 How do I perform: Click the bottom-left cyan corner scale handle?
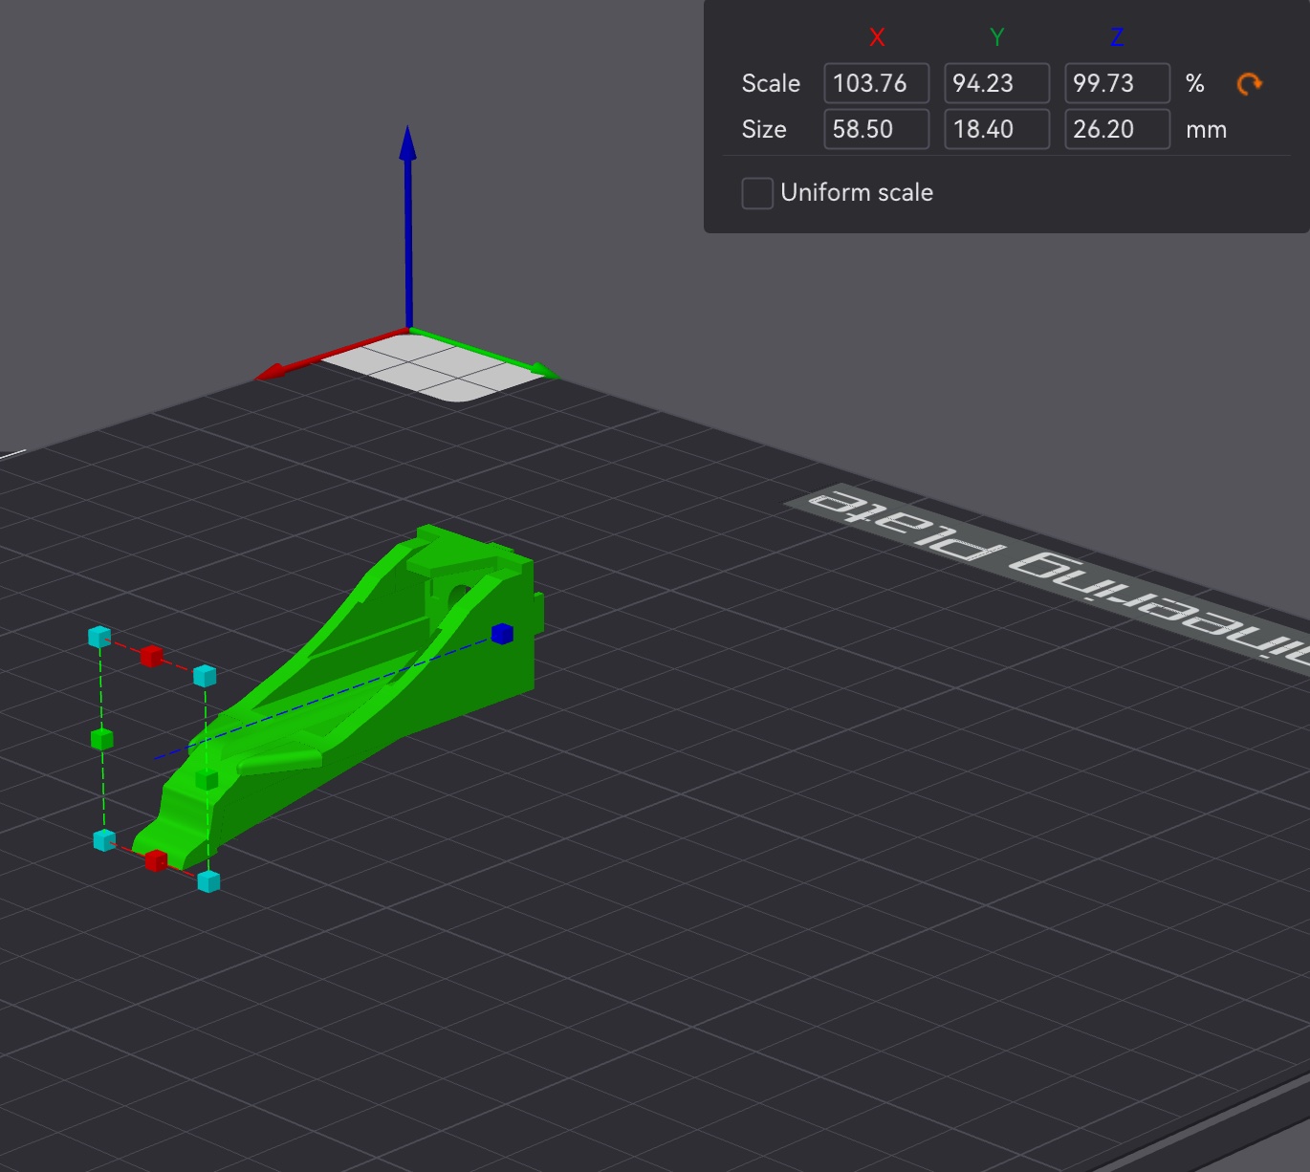pos(104,840)
